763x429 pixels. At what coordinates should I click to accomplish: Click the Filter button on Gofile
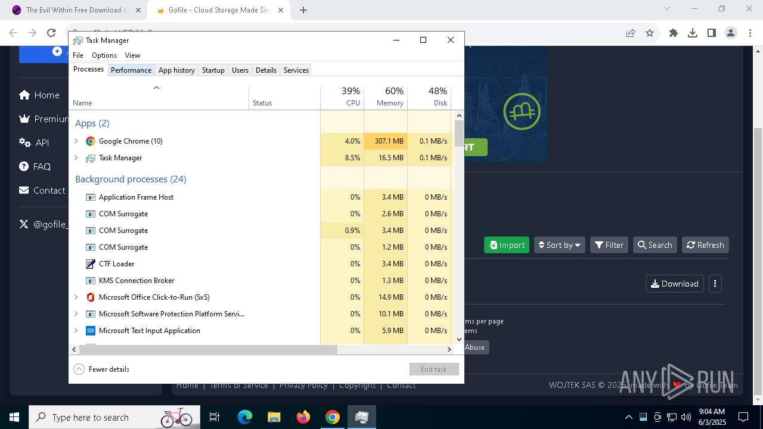[609, 245]
